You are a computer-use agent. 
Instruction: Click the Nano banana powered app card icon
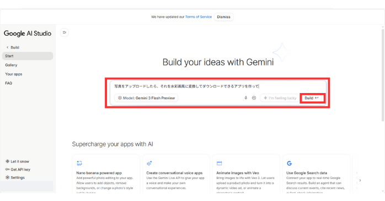tap(79, 163)
